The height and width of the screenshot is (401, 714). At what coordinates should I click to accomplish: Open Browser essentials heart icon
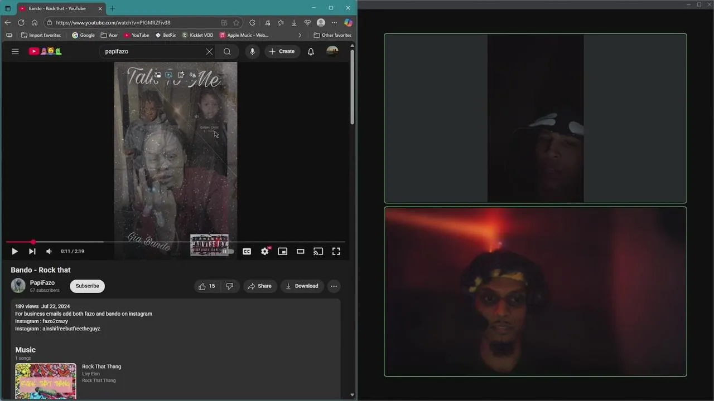pos(307,23)
